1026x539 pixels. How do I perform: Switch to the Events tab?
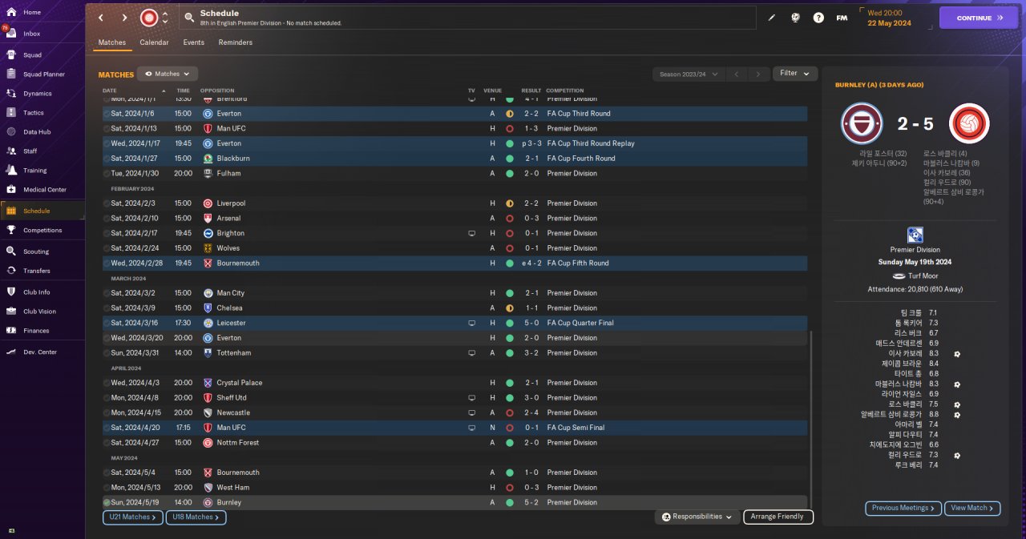[193, 42]
